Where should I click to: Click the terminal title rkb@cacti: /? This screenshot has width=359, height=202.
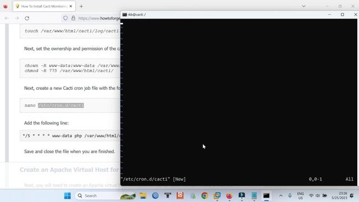[137, 15]
